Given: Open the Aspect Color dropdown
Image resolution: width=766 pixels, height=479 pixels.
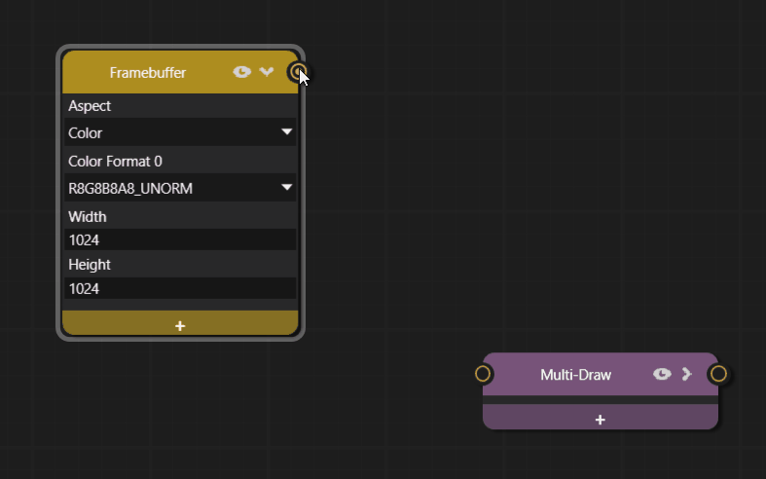Looking at the screenshot, I should pyautogui.click(x=180, y=132).
